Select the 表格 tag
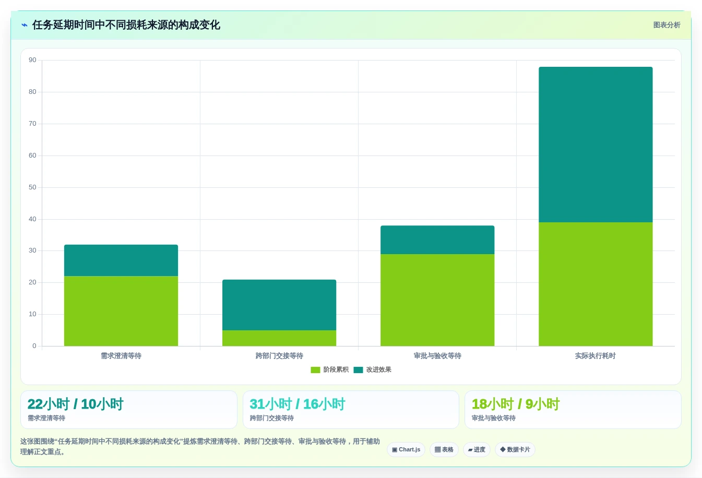The image size is (702, 478). pos(444,449)
